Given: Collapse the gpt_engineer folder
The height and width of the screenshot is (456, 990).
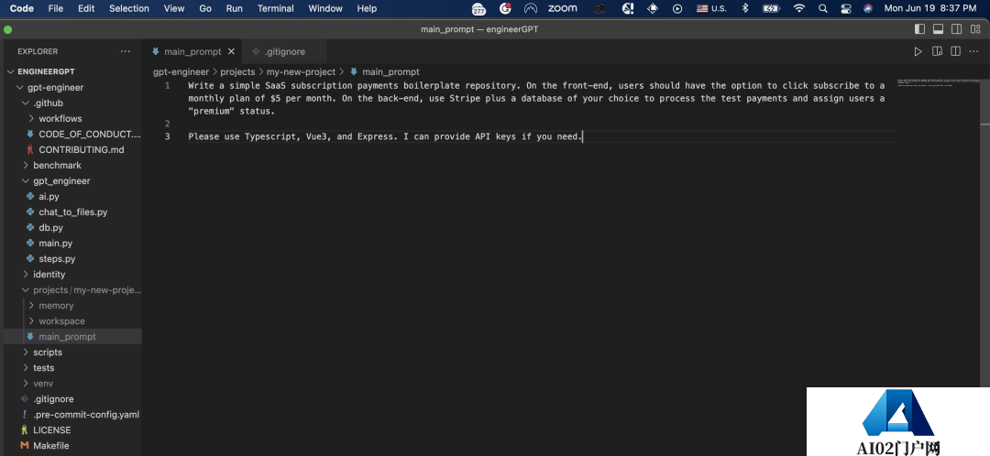Looking at the screenshot, I should 61,181.
